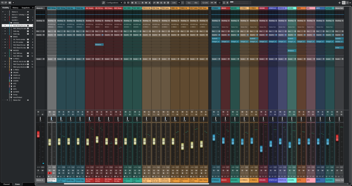Click the RVelation insert on JXL FrH channel
Viewport: 352px width, 186px height.
[99, 45]
